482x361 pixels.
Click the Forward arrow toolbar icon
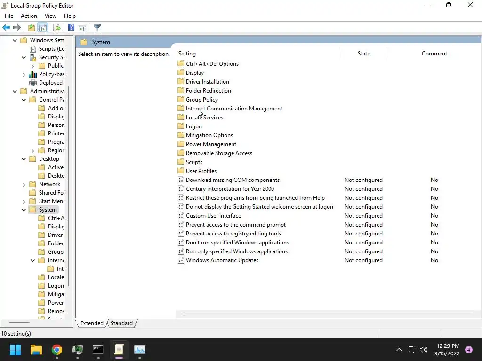[x=17, y=28]
